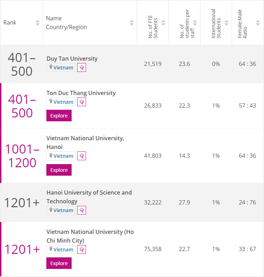
Task: Select the Vietnam National University (Ho Chi Minh City) title
Action: 90,236
